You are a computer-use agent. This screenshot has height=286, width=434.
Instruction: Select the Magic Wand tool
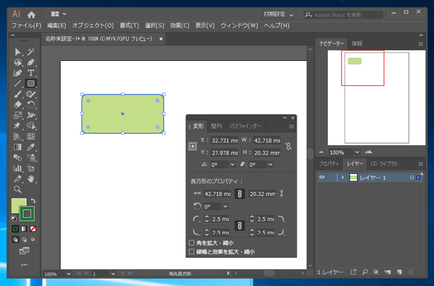[x=31, y=52]
